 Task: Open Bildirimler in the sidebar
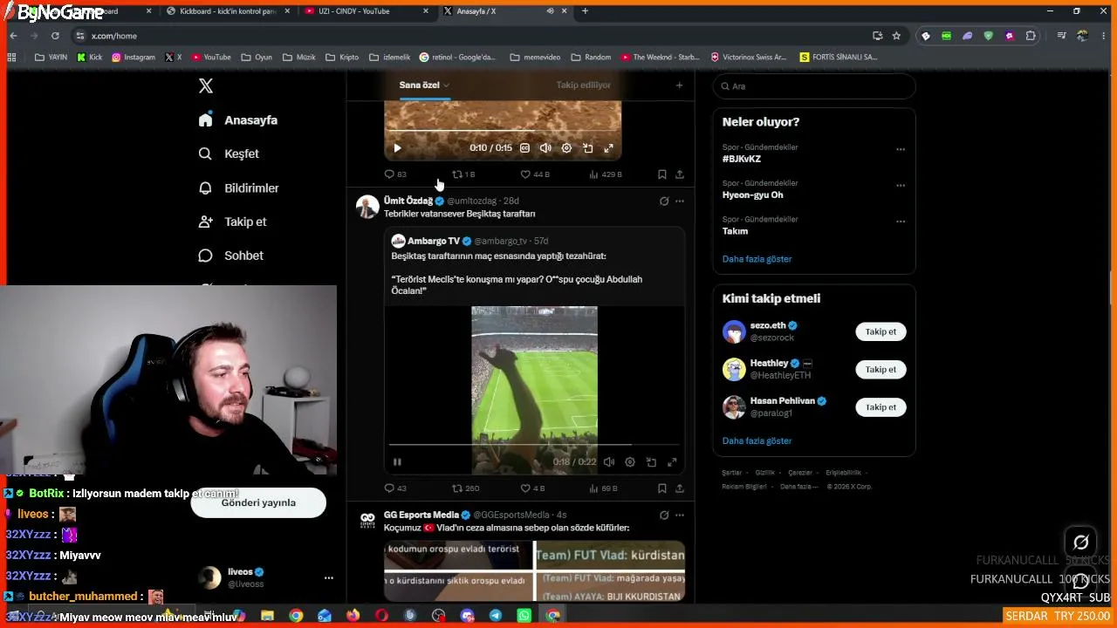[238, 188]
